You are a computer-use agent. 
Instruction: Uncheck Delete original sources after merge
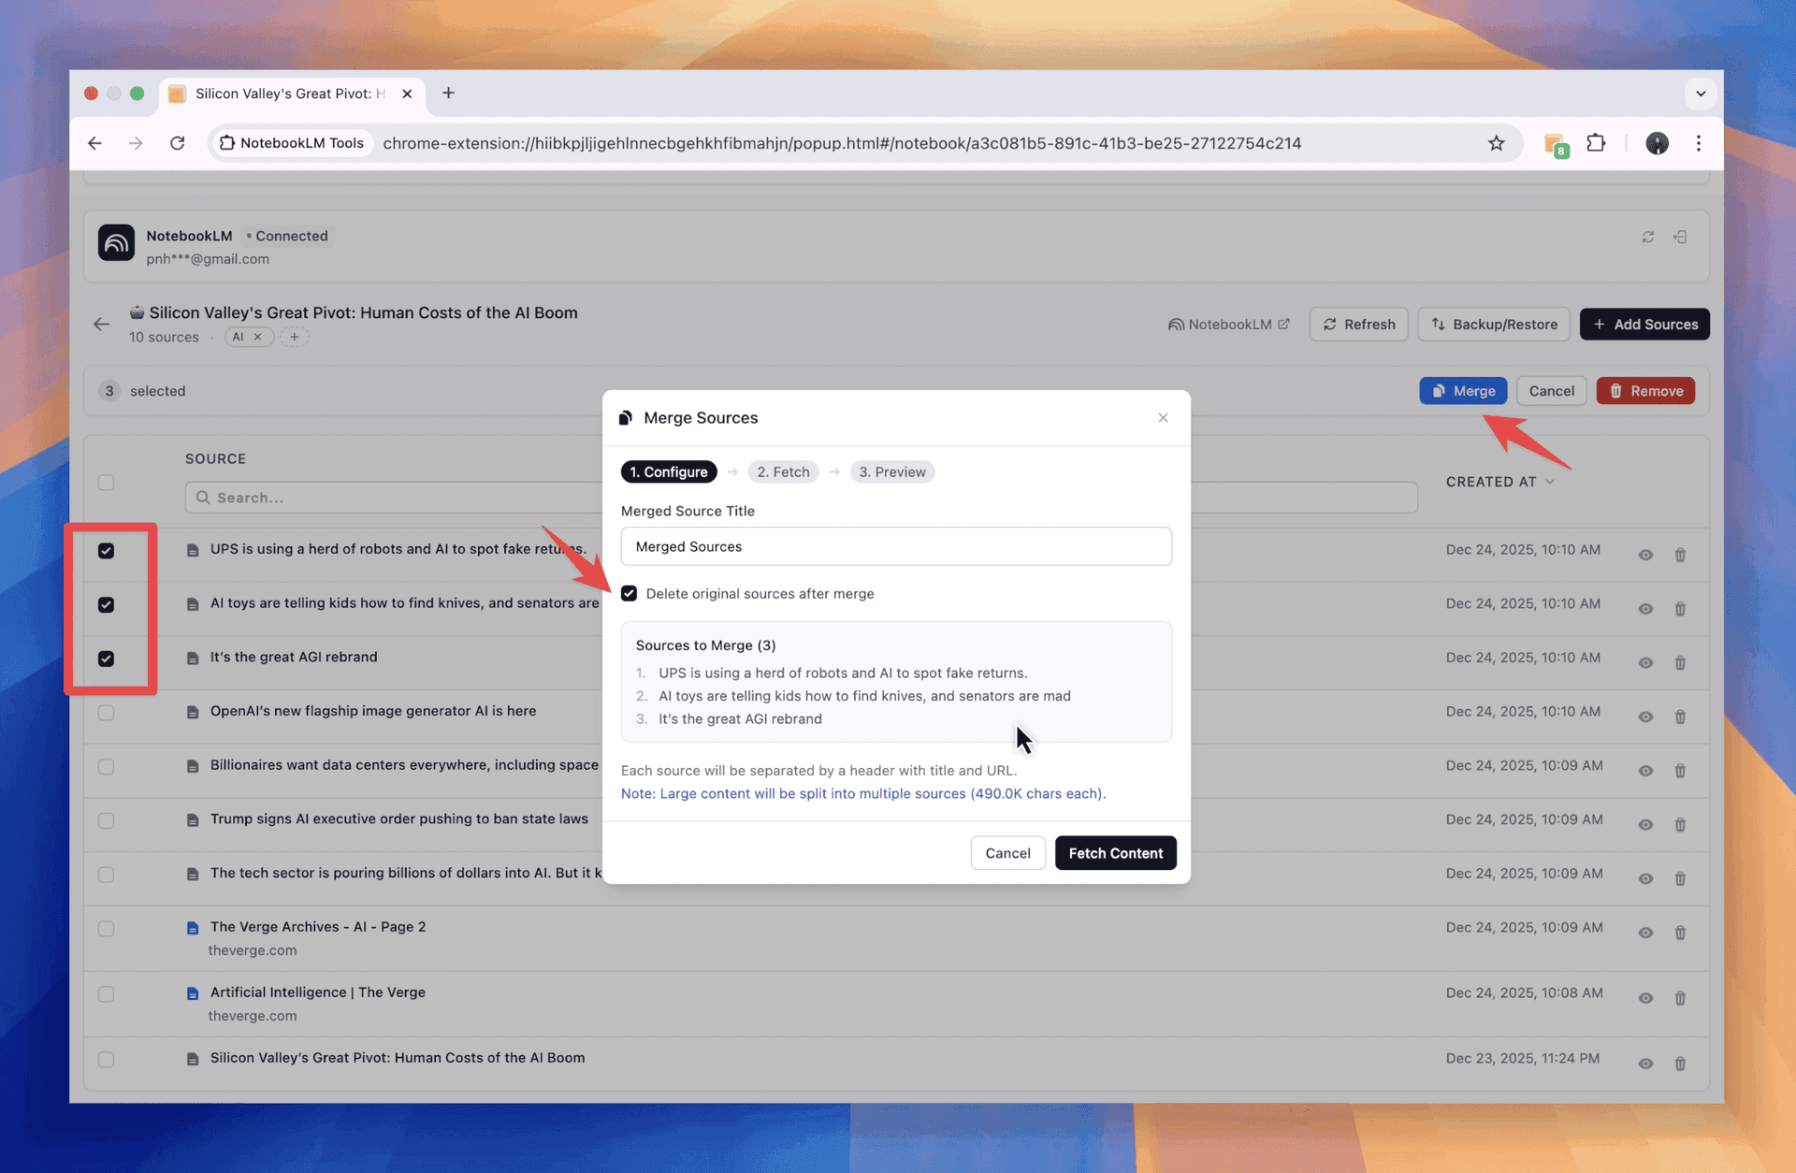pyautogui.click(x=629, y=594)
